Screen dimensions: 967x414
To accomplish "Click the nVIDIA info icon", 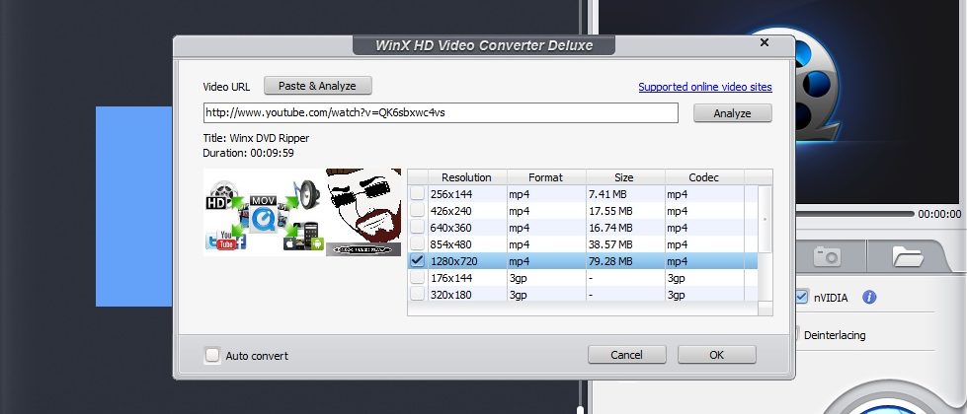I will coord(870,297).
